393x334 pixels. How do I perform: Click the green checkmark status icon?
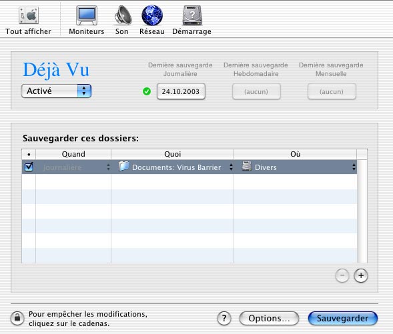147,91
